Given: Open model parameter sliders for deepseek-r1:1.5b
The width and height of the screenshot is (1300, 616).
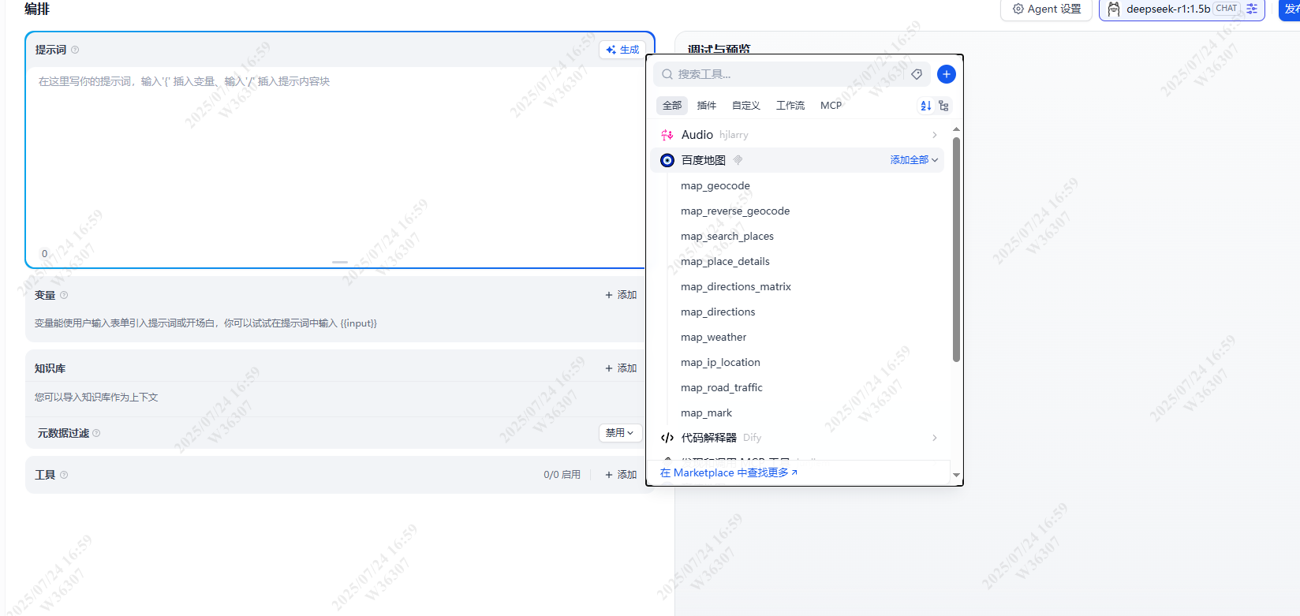Looking at the screenshot, I should [x=1252, y=9].
